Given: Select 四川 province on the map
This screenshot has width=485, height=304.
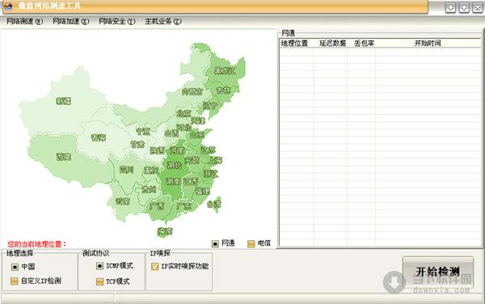Looking at the screenshot, I should (127, 170).
